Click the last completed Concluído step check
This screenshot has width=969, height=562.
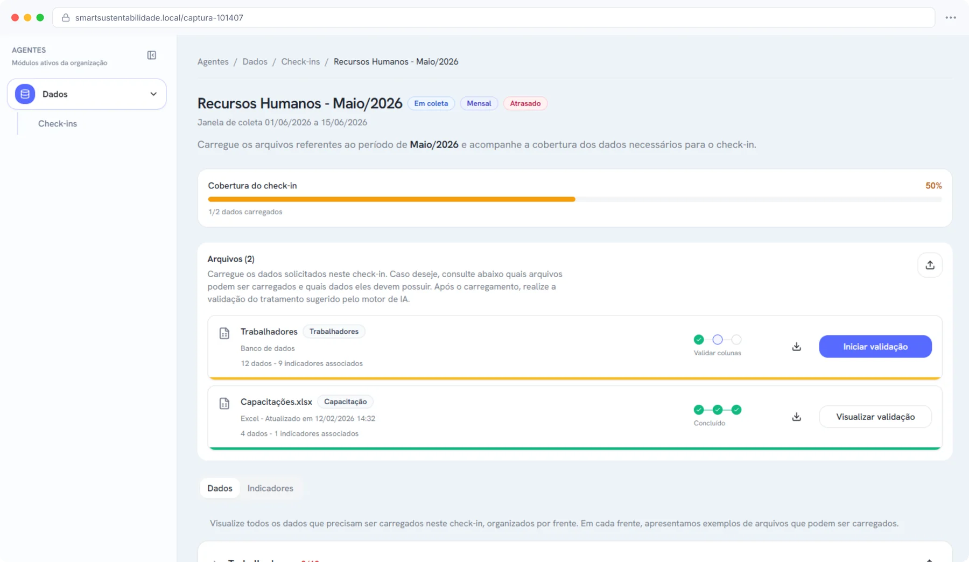coord(736,410)
